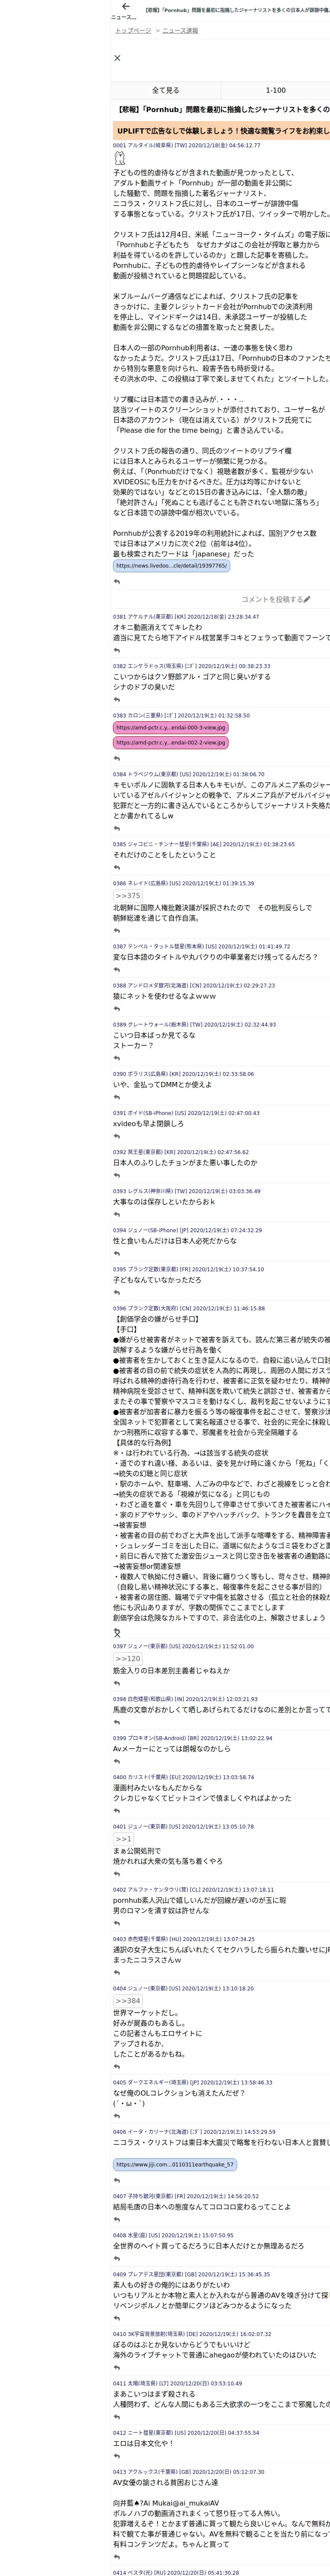
Task: Click the header of post 0396 プランク定数(大阪府)
Action: [x=188, y=1308]
